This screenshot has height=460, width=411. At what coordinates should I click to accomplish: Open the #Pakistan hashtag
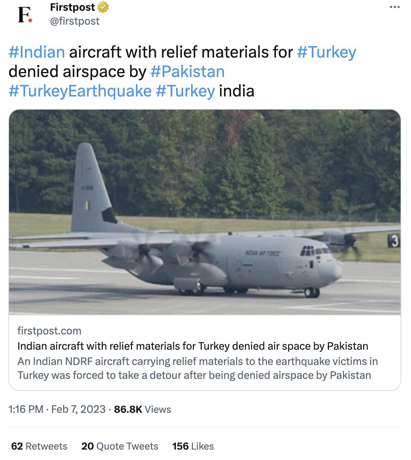(x=187, y=71)
